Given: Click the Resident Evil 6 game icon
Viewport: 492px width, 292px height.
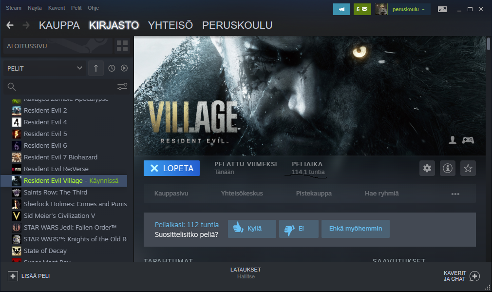Looking at the screenshot, I should [16, 146].
